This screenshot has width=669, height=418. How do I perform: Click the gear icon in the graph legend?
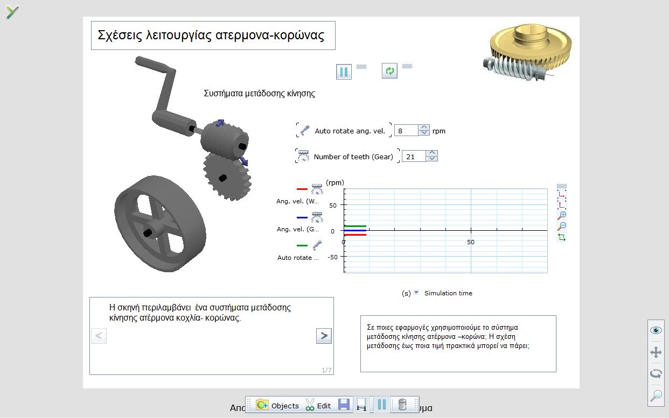pyautogui.click(x=317, y=217)
